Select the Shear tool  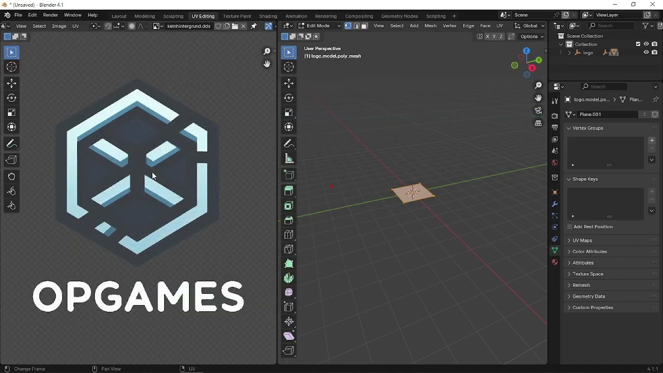pyautogui.click(x=289, y=336)
